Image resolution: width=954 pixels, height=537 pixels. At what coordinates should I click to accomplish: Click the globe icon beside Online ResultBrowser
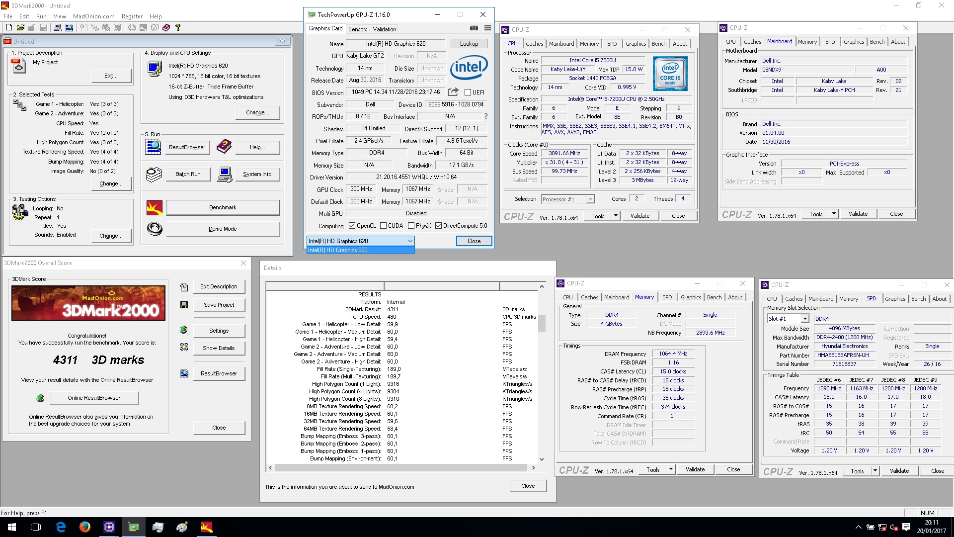(x=40, y=398)
